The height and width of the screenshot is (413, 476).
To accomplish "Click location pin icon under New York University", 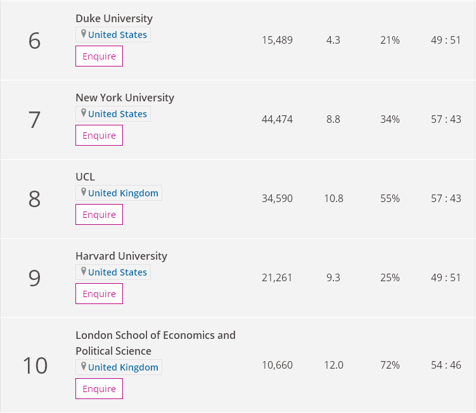I will (83, 113).
